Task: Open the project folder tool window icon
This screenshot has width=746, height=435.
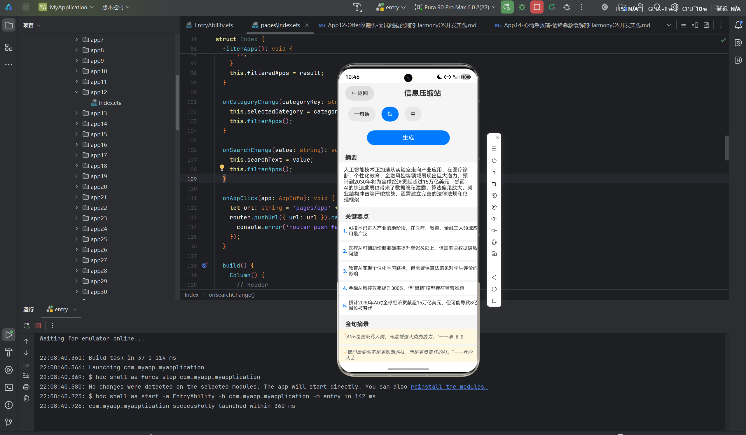Action: click(x=8, y=25)
